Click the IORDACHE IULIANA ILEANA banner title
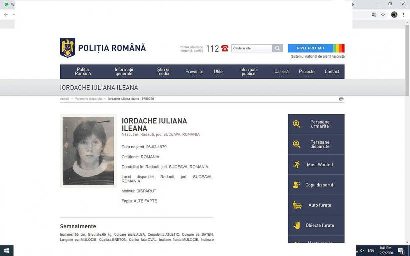Viewport: 410px width, 256px height. coord(99,88)
